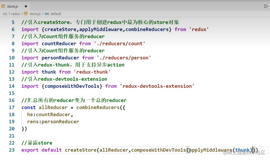The width and height of the screenshot is (270, 160).
Task: Click the comment on line 5
Action: pyautogui.click(x=100, y=22)
